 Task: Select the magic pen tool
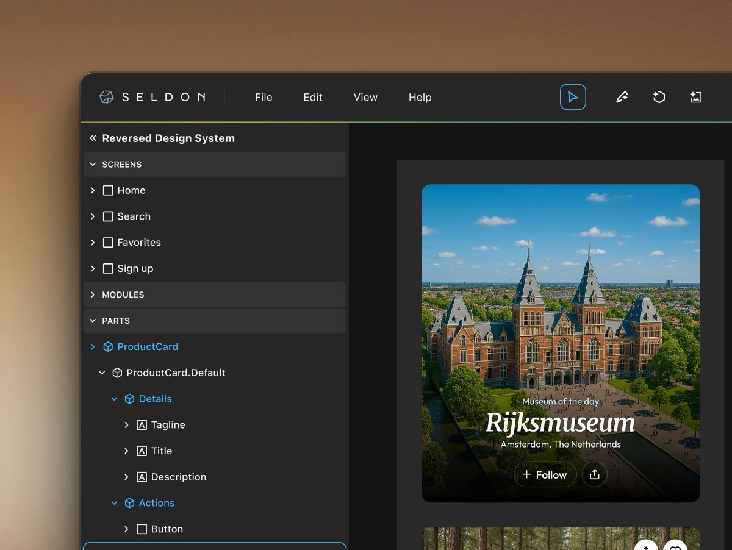tap(622, 97)
